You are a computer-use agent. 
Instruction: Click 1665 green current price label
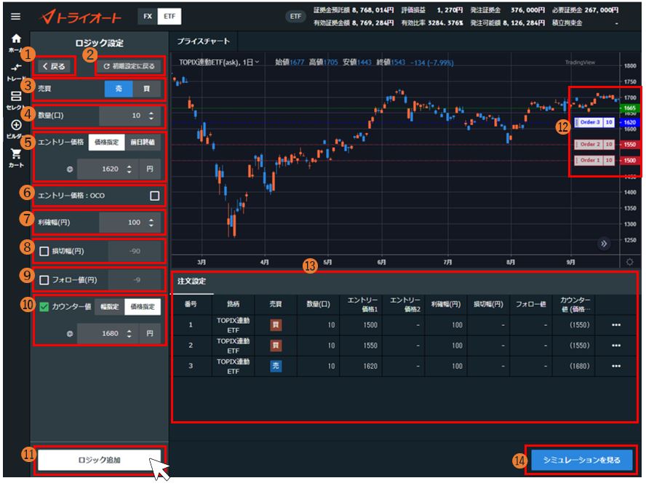pos(629,108)
